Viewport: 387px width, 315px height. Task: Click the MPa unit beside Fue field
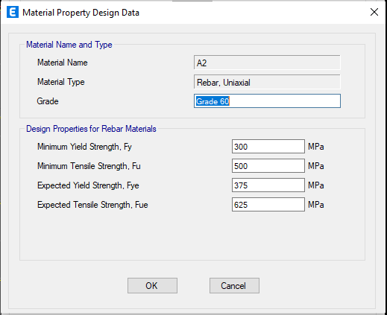(316, 205)
